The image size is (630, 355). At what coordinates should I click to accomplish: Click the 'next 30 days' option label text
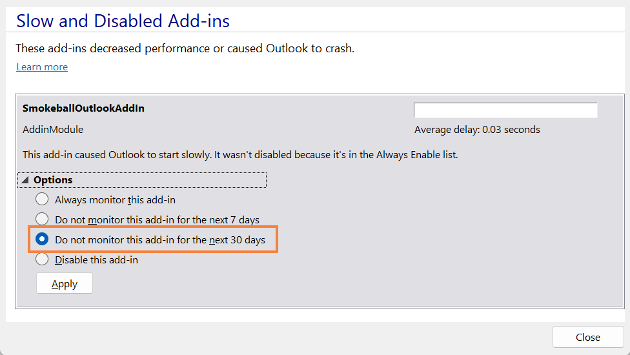pyautogui.click(x=160, y=240)
